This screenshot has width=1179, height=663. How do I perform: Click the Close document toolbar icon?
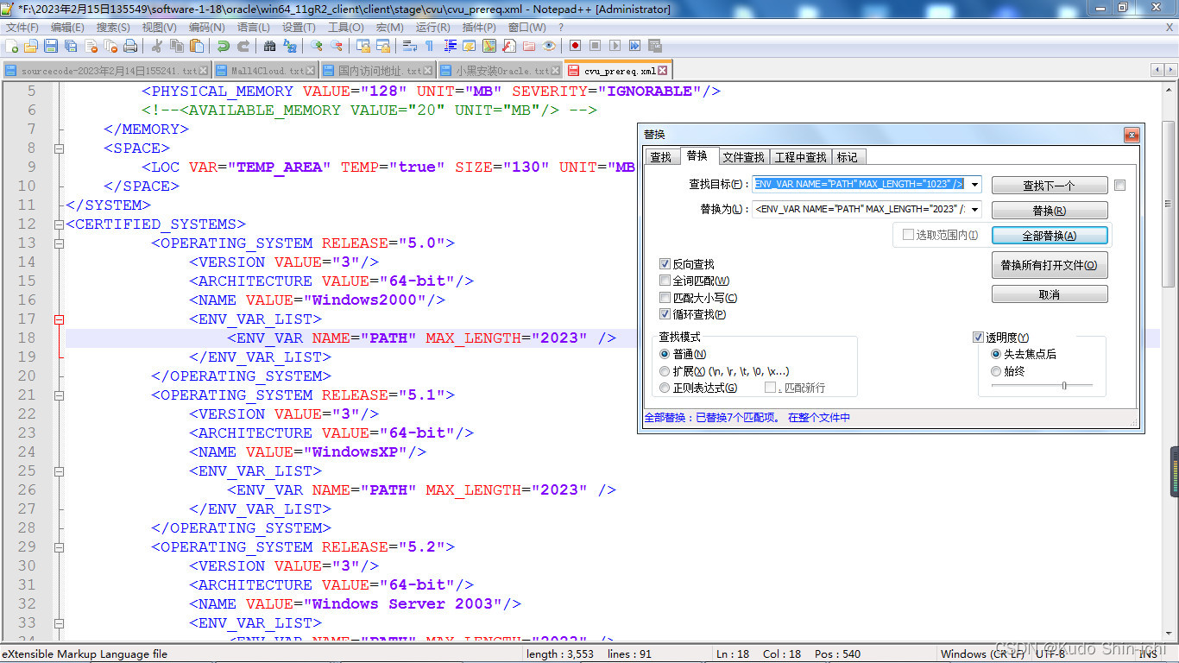[91, 46]
